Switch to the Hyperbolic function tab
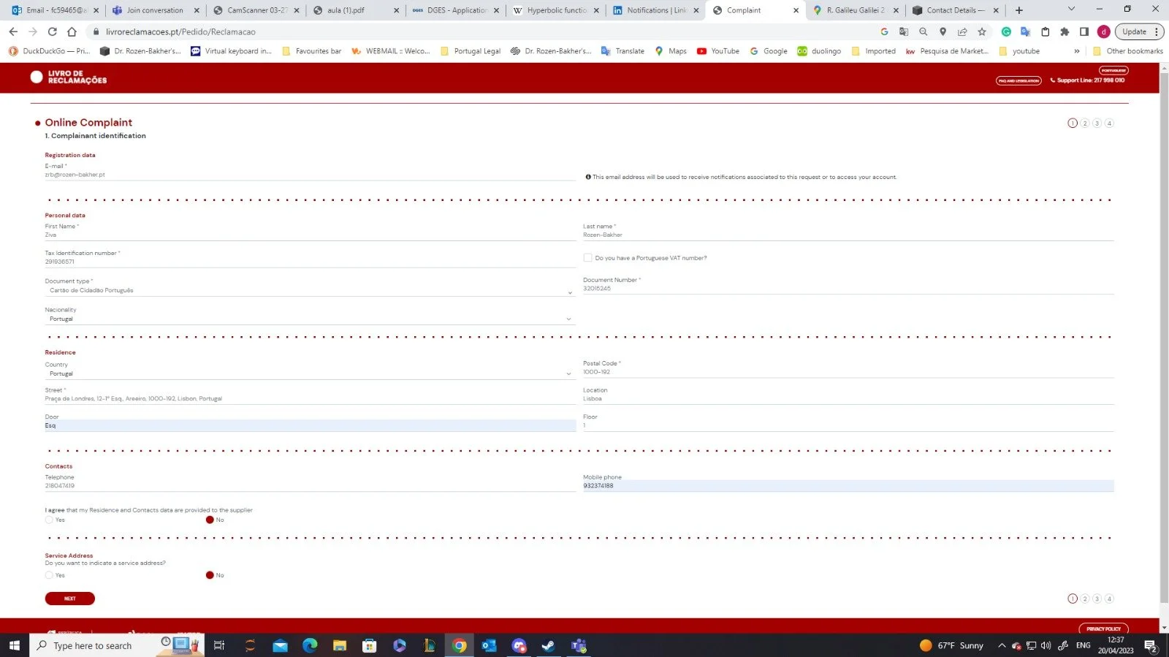1169x657 pixels. point(557,10)
